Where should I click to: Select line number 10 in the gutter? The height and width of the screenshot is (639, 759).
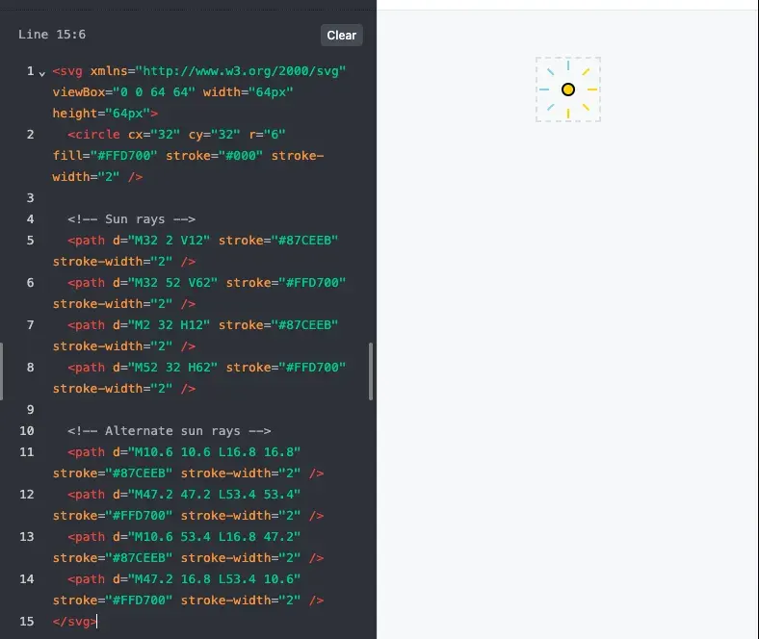[x=27, y=431]
